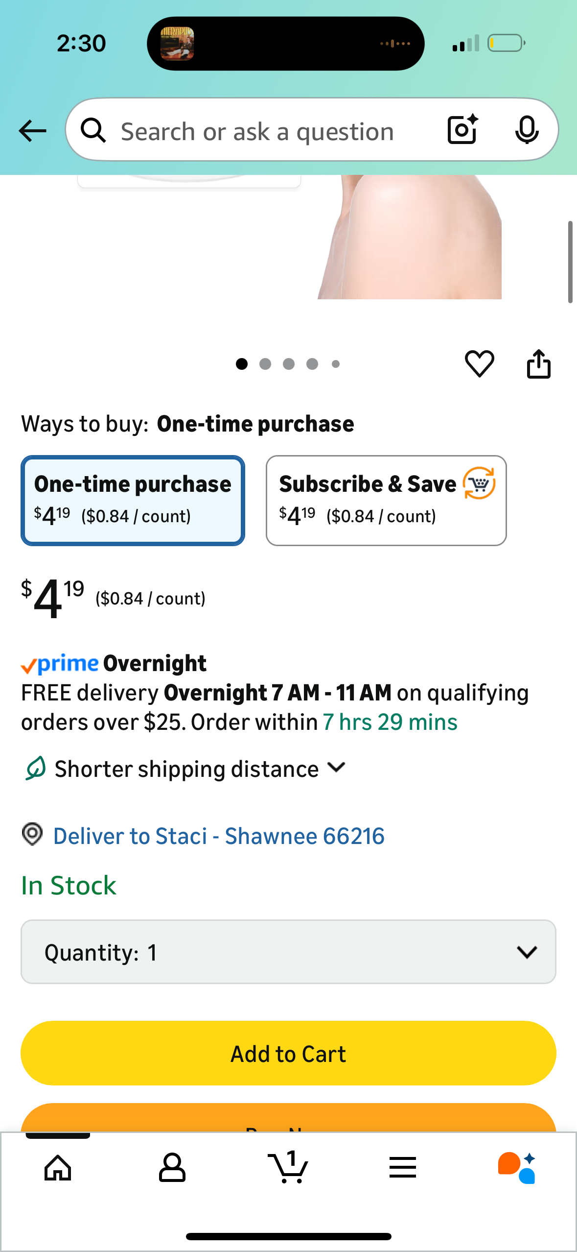Viewport: 577px width, 1252px height.
Task: Tap the back arrow icon
Action: point(32,131)
